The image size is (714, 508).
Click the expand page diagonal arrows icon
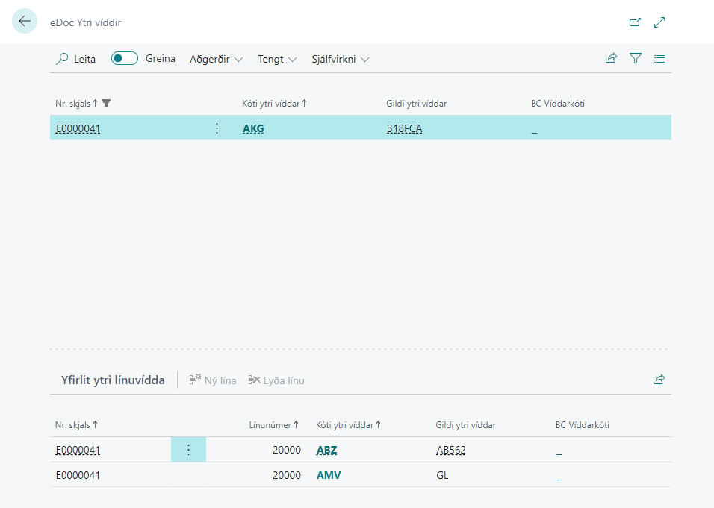pyautogui.click(x=659, y=22)
